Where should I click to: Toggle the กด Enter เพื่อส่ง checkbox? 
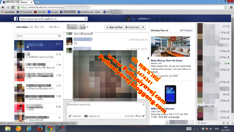(x=143, y=116)
